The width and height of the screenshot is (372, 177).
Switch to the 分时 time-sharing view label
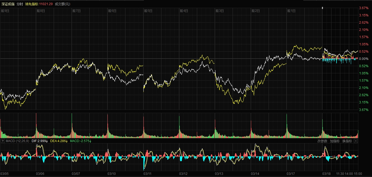tap(20, 4)
